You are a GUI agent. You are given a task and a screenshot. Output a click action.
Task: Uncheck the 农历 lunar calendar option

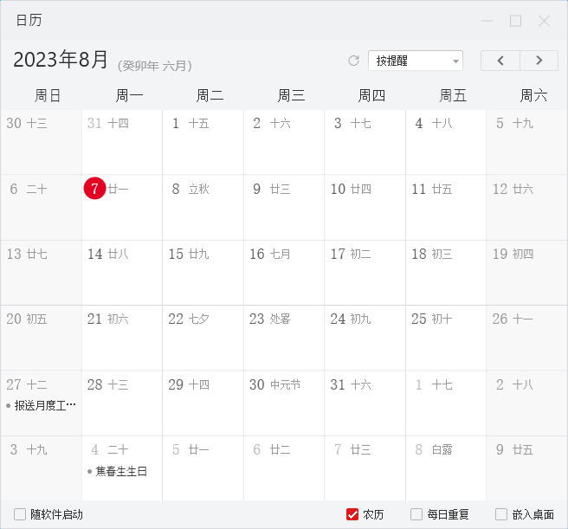[x=352, y=514]
